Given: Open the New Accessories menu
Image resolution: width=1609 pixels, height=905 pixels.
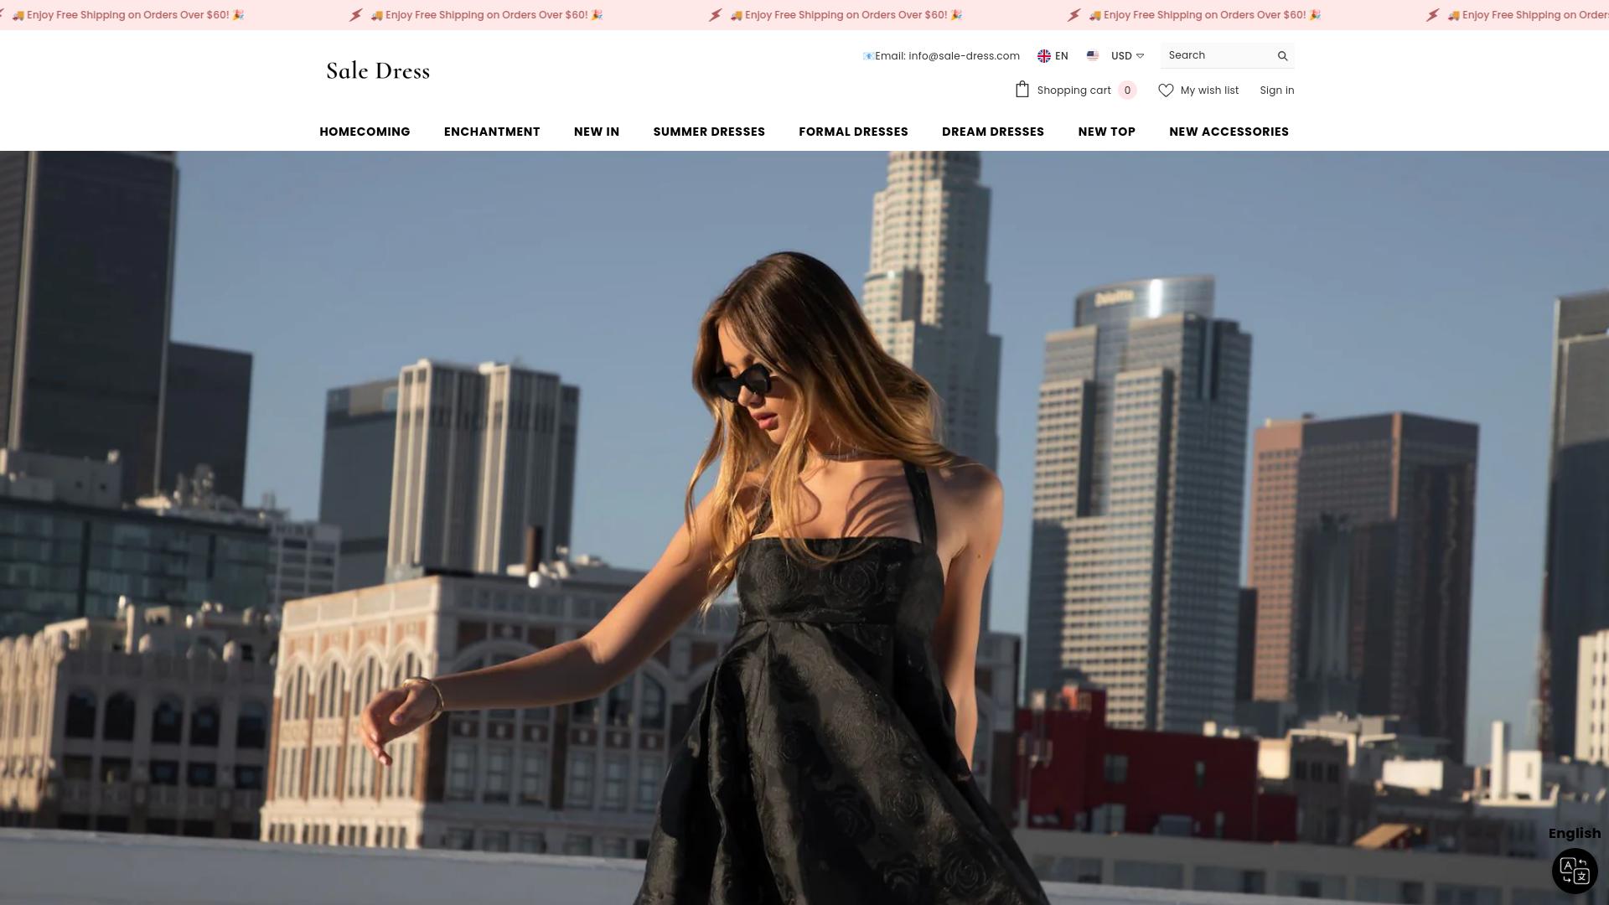Looking at the screenshot, I should (1229, 132).
